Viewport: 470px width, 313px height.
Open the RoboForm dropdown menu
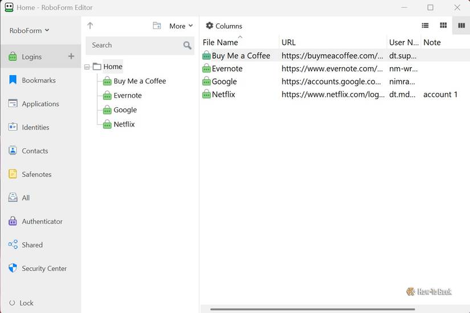[x=29, y=31]
